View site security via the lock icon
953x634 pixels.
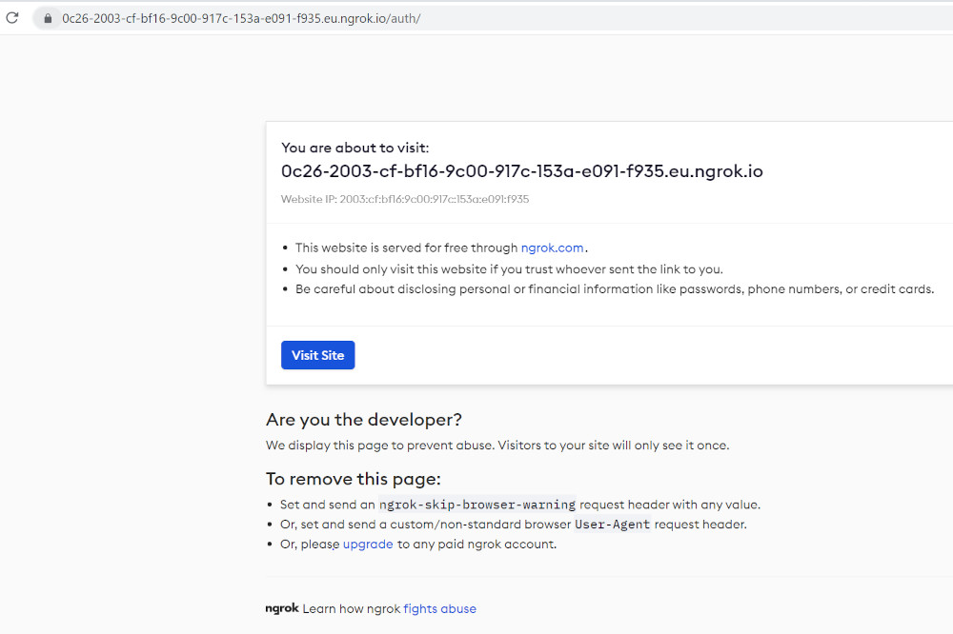click(48, 18)
